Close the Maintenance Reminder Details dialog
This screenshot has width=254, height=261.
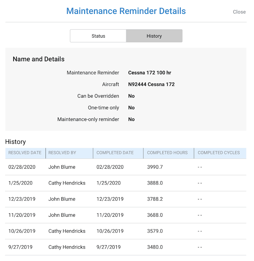[239, 12]
